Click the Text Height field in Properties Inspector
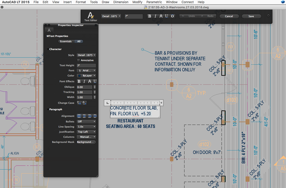 (86, 65)
